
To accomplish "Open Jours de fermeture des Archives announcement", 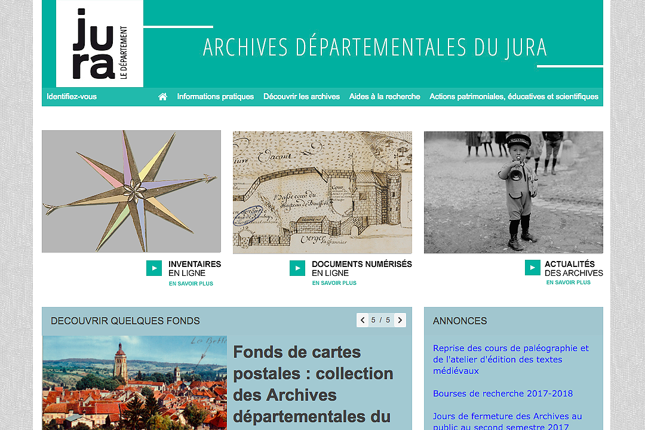I will coord(507,421).
